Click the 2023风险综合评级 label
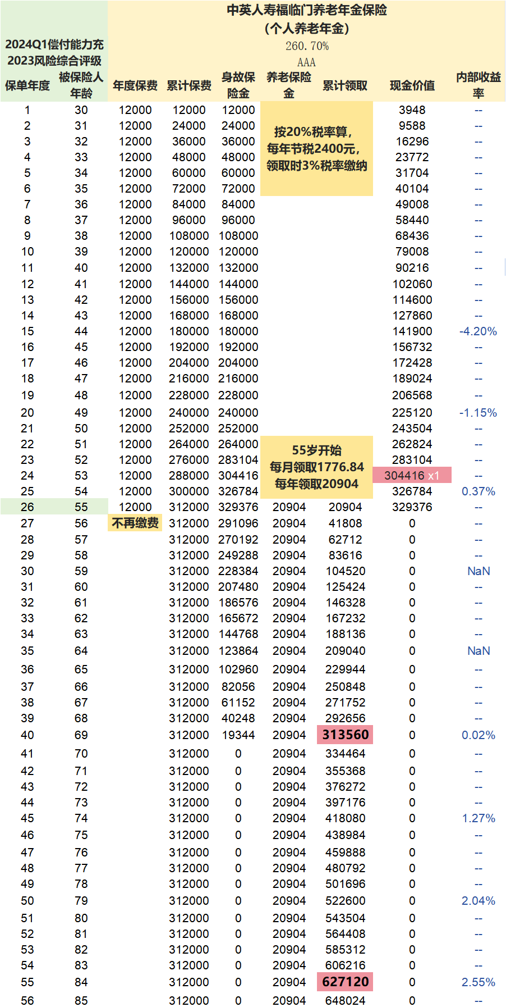Screen dimensions: 506x1007 click(x=54, y=60)
